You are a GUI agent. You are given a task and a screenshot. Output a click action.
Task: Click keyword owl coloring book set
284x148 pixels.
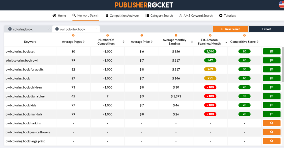pos(20,52)
